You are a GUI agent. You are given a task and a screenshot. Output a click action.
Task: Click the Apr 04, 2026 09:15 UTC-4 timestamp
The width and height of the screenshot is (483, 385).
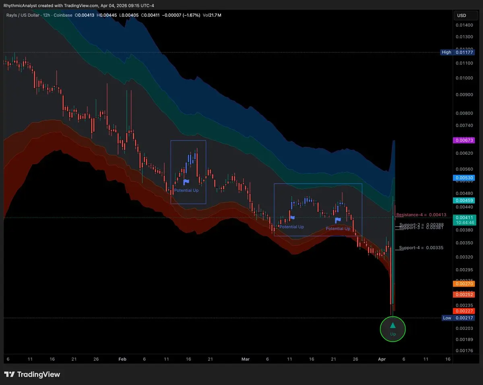point(128,6)
